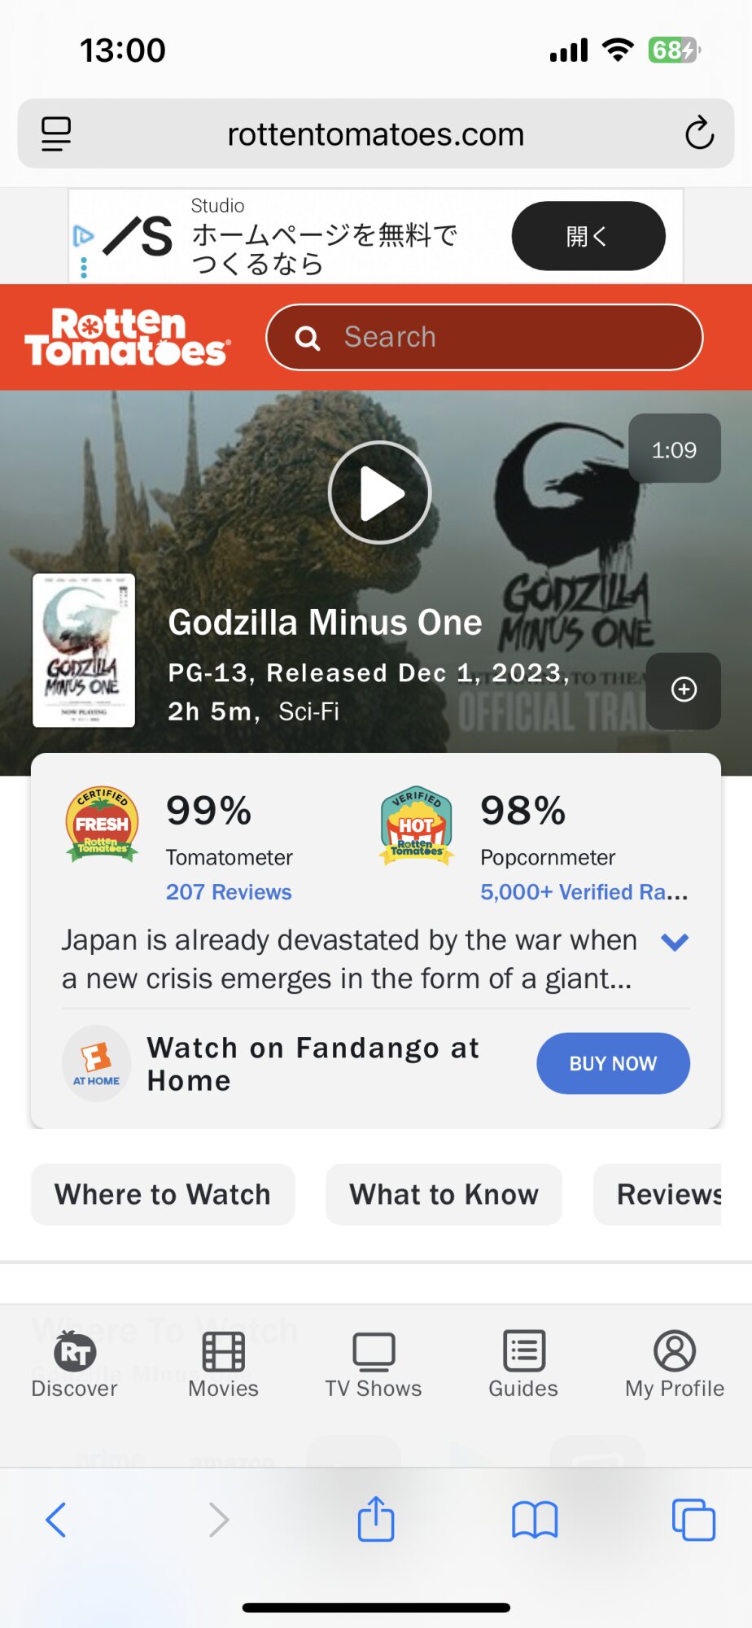This screenshot has width=752, height=1628.
Task: Focus the Rotten Tomatoes Search field
Action: [x=484, y=337]
